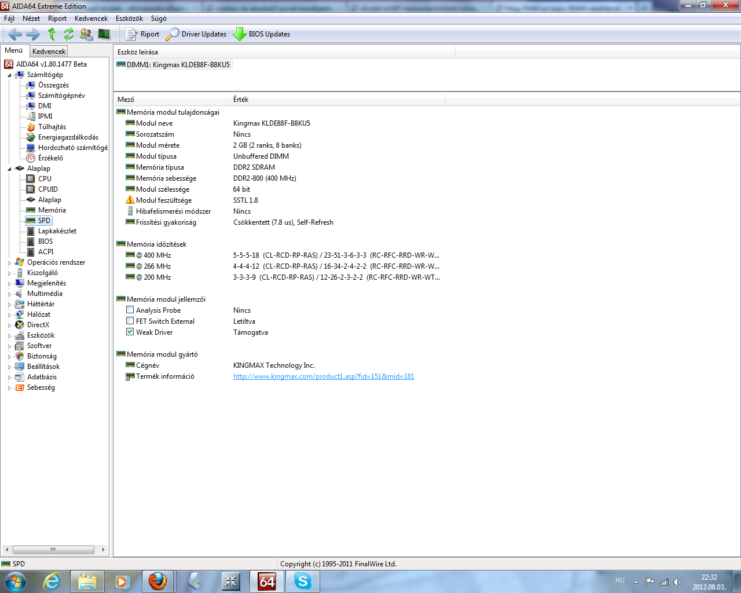The width and height of the screenshot is (741, 593).
Task: Open Windows Explorer from taskbar
Action: [87, 581]
